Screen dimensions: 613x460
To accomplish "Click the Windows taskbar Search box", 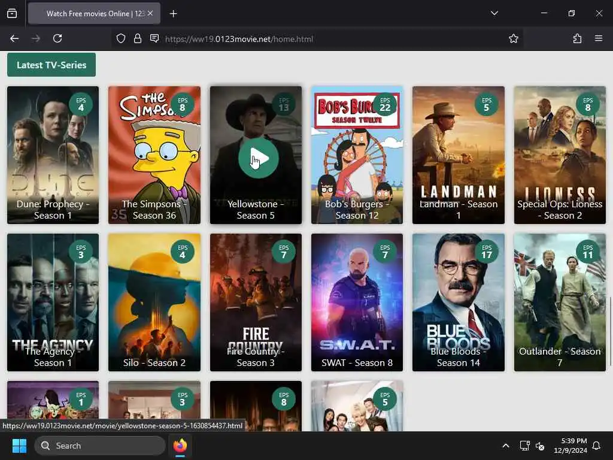I will click(100, 446).
